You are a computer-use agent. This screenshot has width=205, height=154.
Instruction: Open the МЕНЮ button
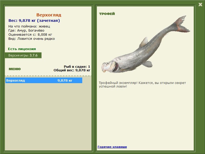point(15,69)
